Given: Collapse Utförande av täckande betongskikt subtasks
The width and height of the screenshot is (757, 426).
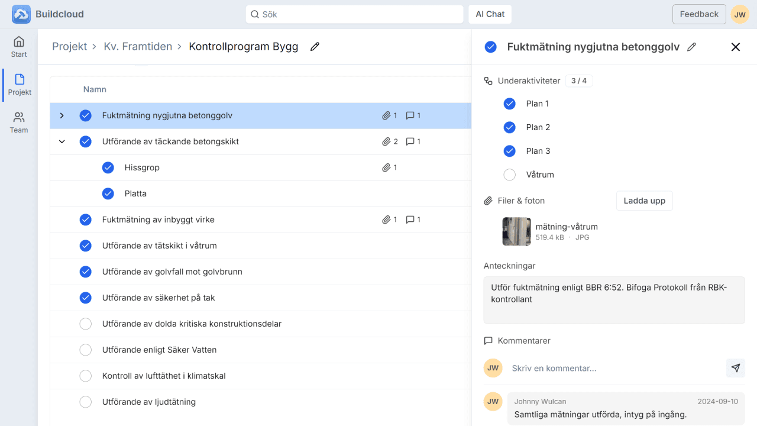Looking at the screenshot, I should 62,141.
